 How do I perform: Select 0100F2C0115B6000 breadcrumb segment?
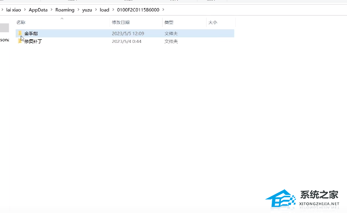click(x=138, y=10)
